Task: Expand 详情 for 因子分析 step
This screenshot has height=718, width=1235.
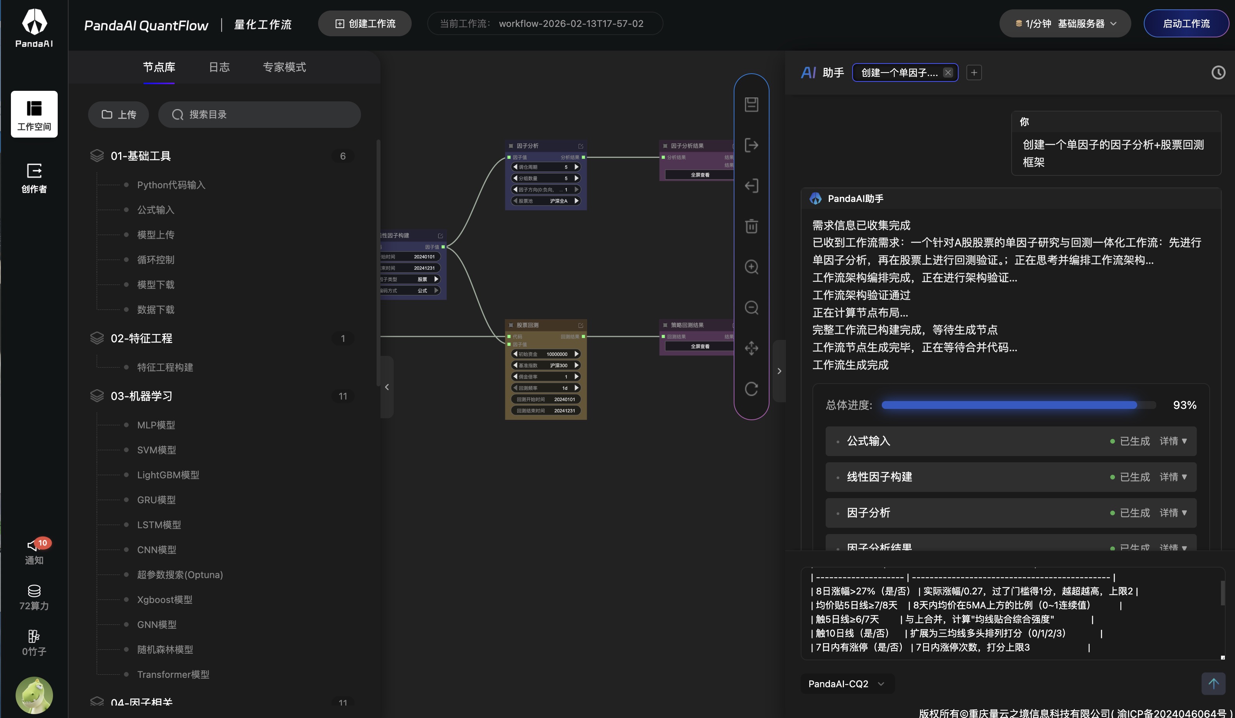Action: (1173, 513)
